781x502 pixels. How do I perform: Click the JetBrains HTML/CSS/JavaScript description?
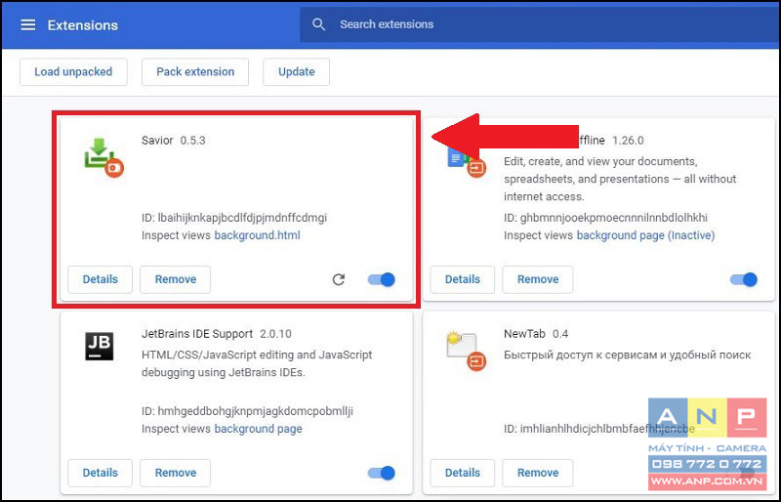point(257,363)
